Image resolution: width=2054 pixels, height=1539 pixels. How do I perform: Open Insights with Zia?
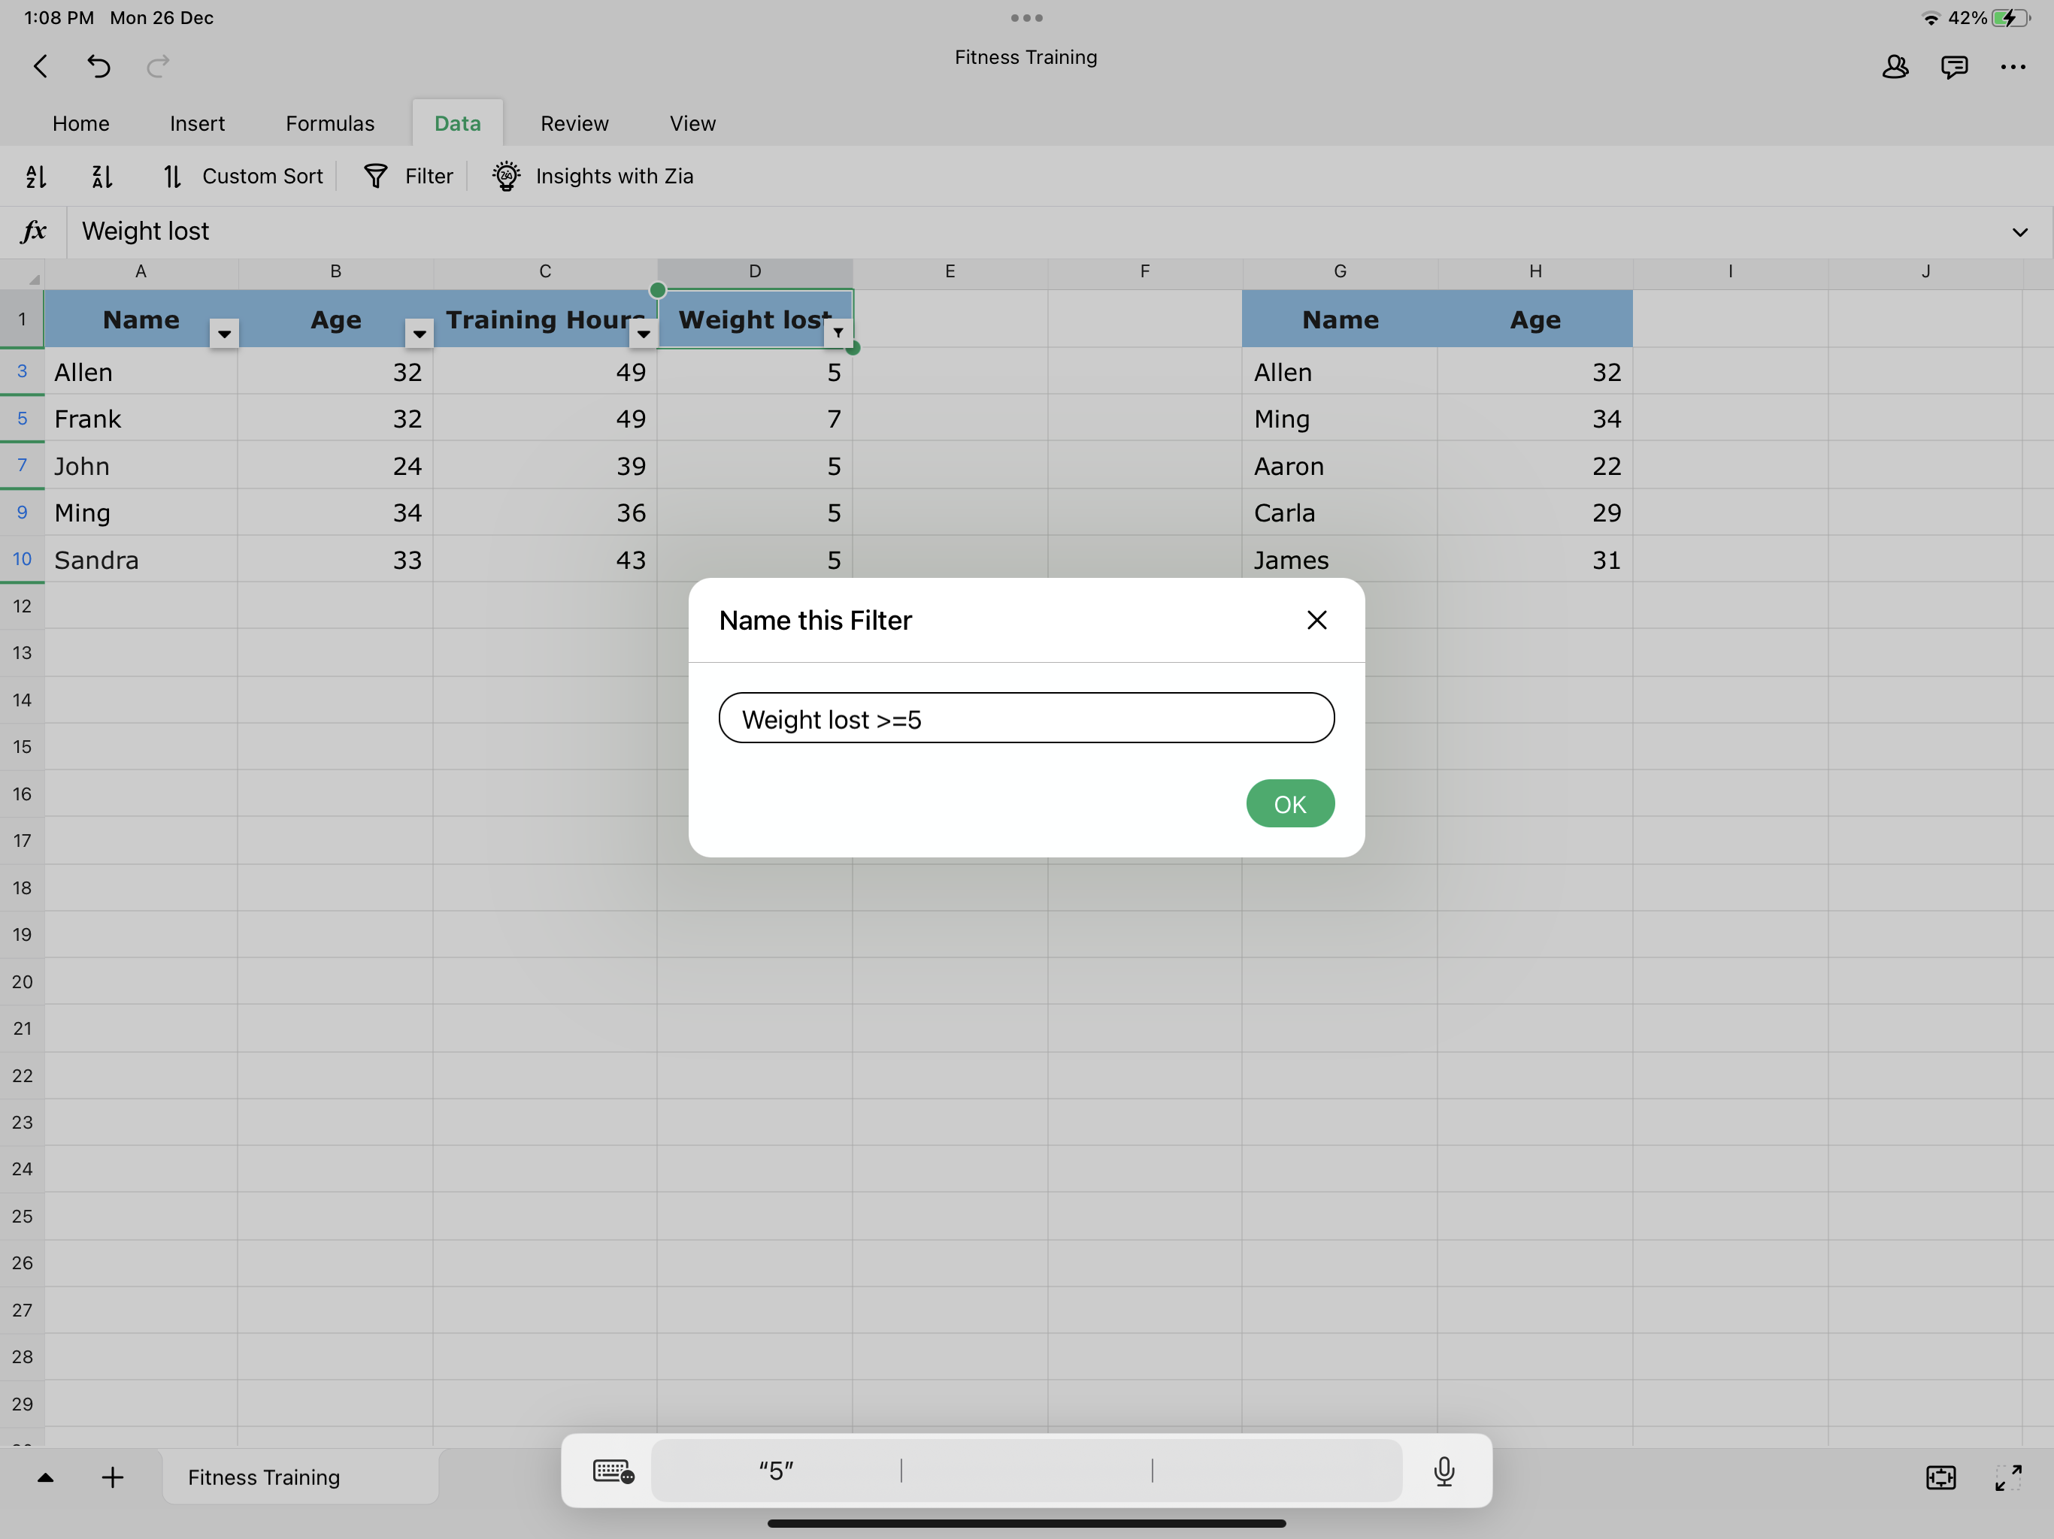coord(592,177)
